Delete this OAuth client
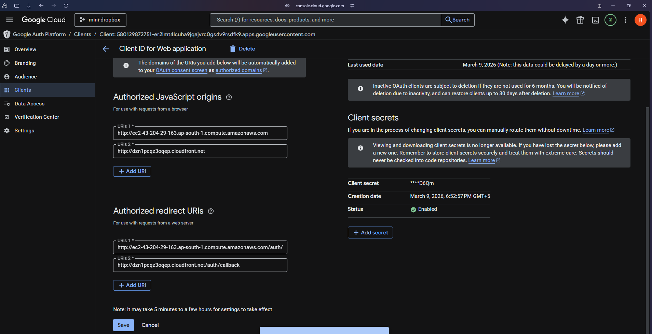This screenshot has height=334, width=652. (242, 49)
